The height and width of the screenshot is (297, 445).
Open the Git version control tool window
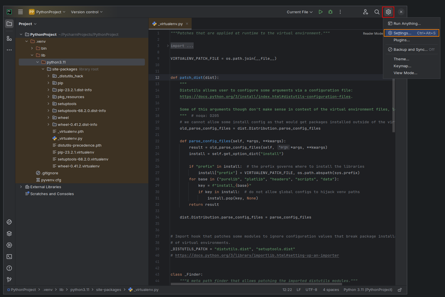tap(9, 279)
